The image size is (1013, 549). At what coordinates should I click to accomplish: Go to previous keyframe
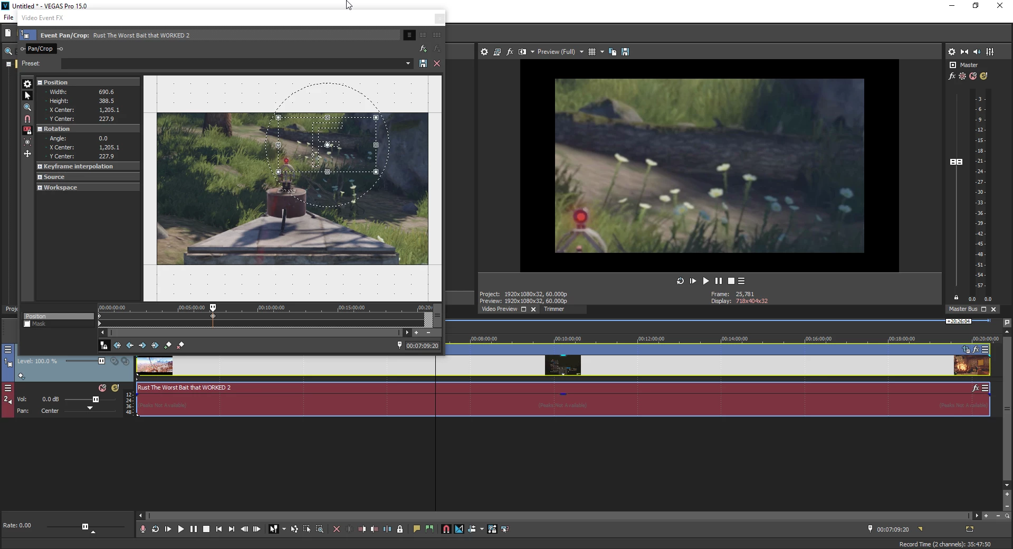point(130,345)
